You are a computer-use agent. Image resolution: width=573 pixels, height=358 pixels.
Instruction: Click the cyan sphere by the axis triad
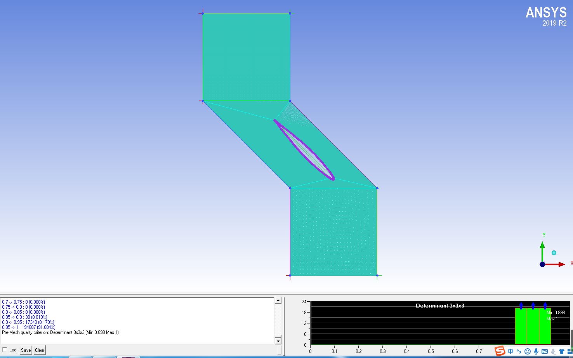coord(554,253)
